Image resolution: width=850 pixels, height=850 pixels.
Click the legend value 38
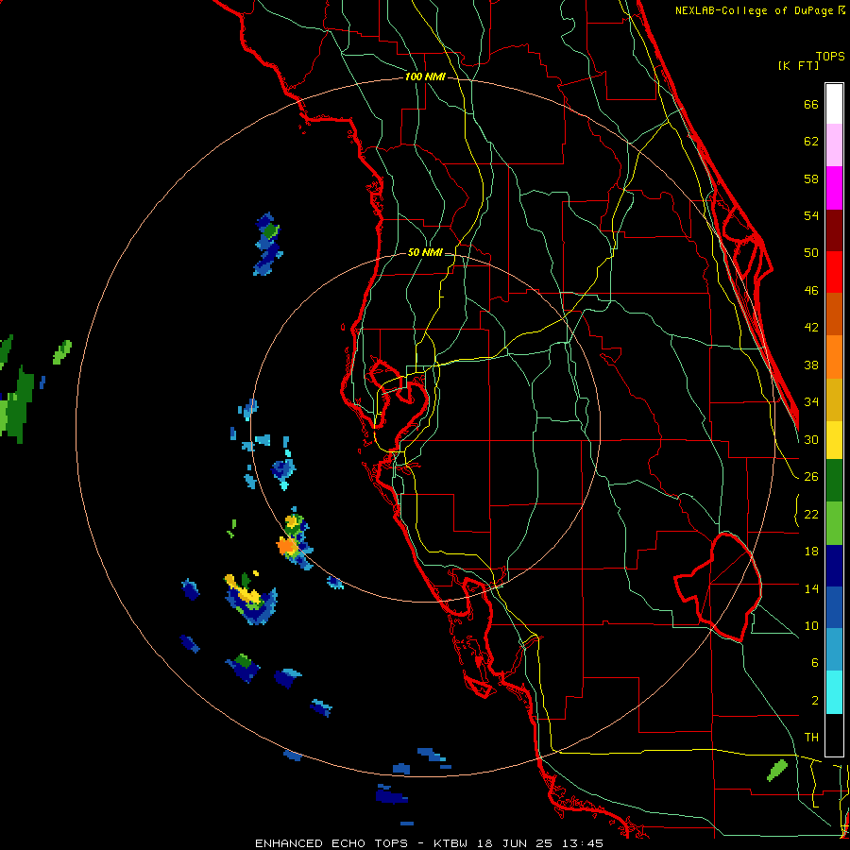(811, 365)
